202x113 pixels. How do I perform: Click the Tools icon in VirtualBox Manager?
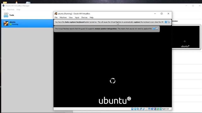[x=6, y=15]
